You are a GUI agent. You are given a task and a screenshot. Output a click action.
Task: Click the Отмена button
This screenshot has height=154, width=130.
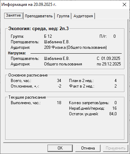(x=88, y=148)
